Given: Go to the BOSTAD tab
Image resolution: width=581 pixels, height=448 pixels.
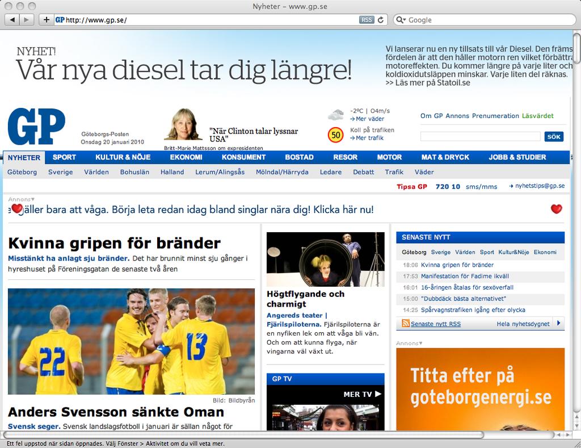Looking at the screenshot, I should 300,157.
